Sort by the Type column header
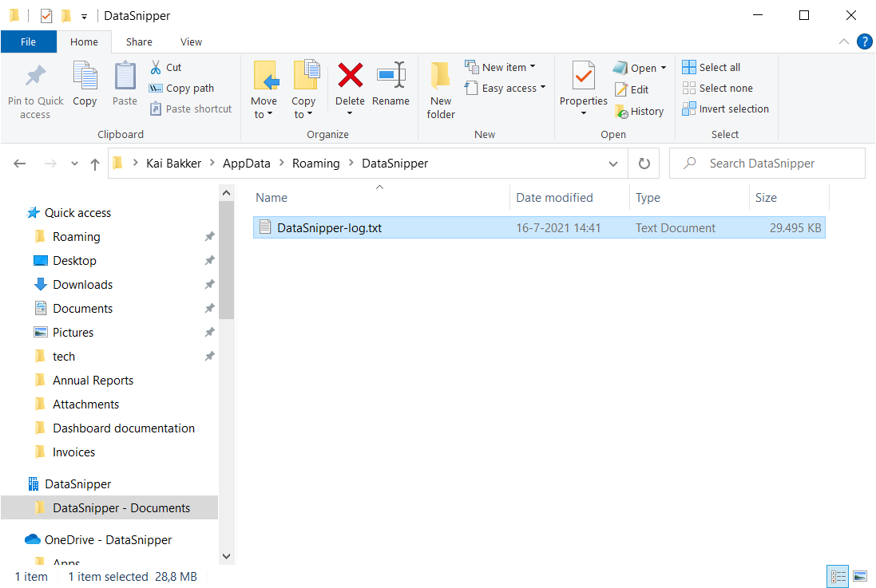 [689, 198]
